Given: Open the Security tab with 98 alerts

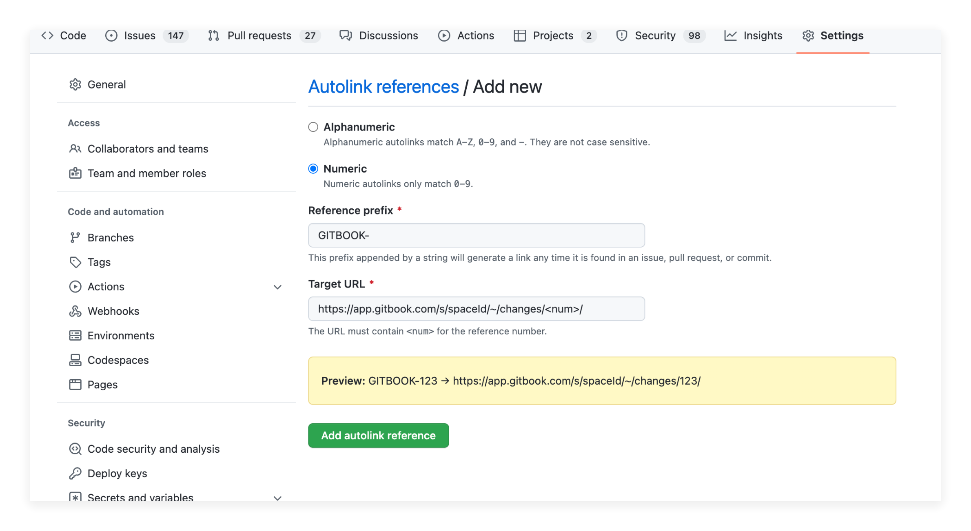Looking at the screenshot, I should click(655, 36).
